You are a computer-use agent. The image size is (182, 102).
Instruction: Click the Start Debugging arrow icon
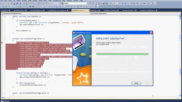click(x=46, y=3)
